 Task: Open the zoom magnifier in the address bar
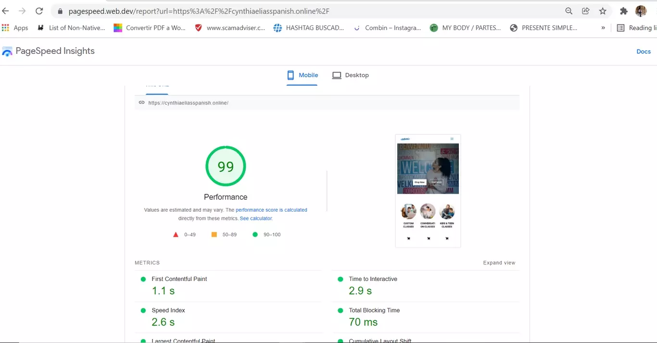point(569,11)
